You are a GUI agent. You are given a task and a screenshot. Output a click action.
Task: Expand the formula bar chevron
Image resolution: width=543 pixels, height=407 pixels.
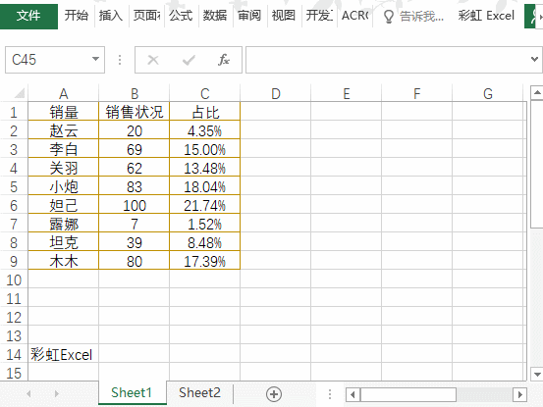(x=535, y=60)
